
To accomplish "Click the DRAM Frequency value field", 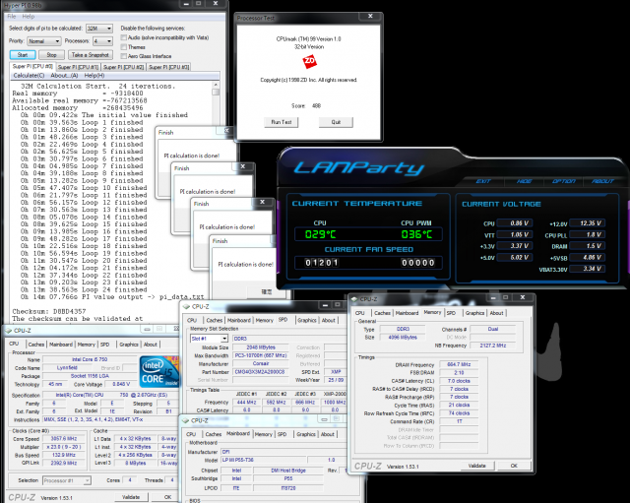I will pyautogui.click(x=459, y=364).
